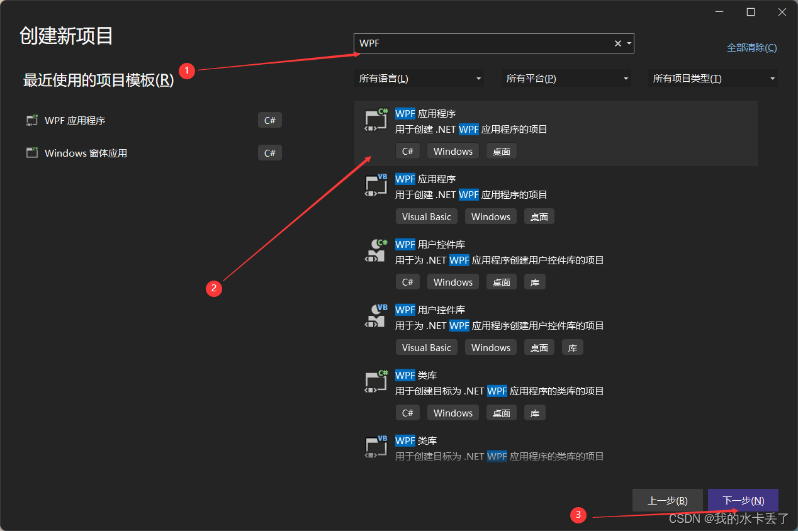
Task: Click 库 tag of Visual Basic WPF 用户控件库
Action: point(573,347)
